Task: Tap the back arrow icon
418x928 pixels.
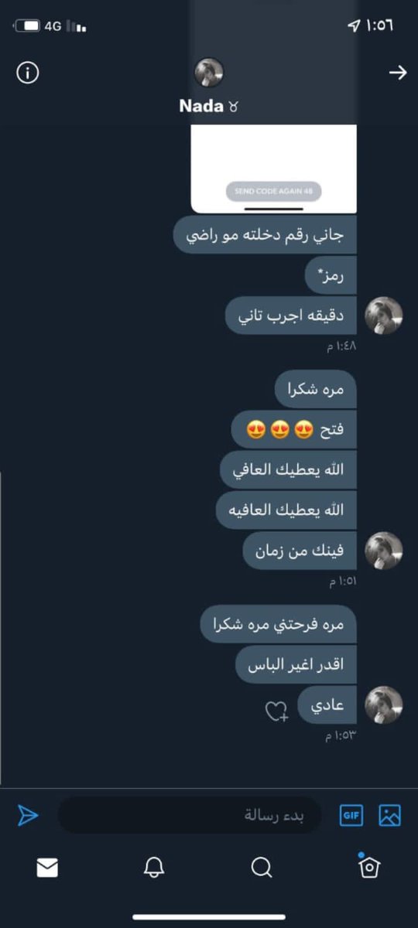Action: point(397,73)
